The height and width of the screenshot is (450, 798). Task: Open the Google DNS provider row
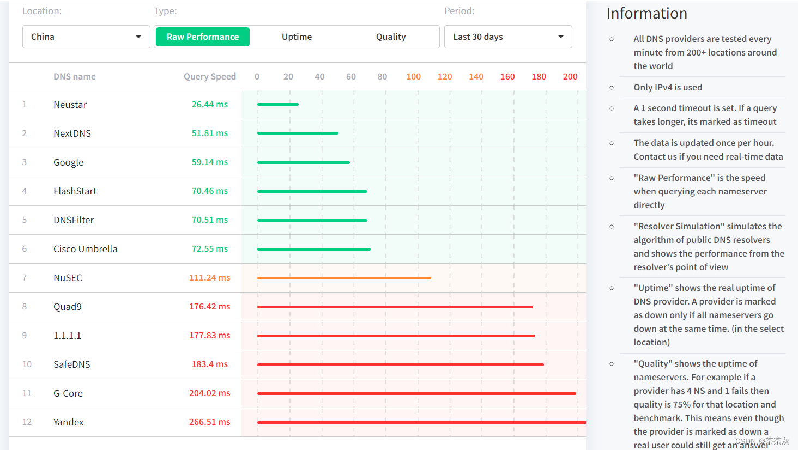297,162
